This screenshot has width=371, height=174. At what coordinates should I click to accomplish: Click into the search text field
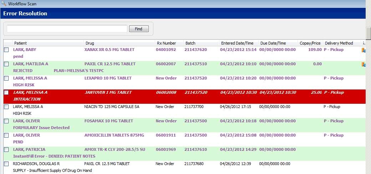point(67,29)
